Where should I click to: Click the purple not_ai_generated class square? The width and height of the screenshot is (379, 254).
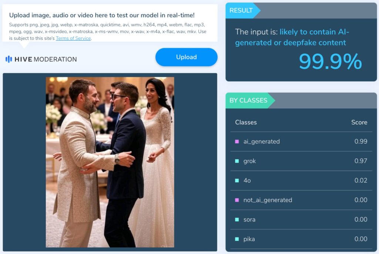(237, 200)
